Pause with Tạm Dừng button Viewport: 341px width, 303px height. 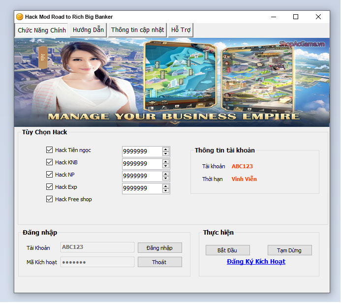(x=289, y=250)
